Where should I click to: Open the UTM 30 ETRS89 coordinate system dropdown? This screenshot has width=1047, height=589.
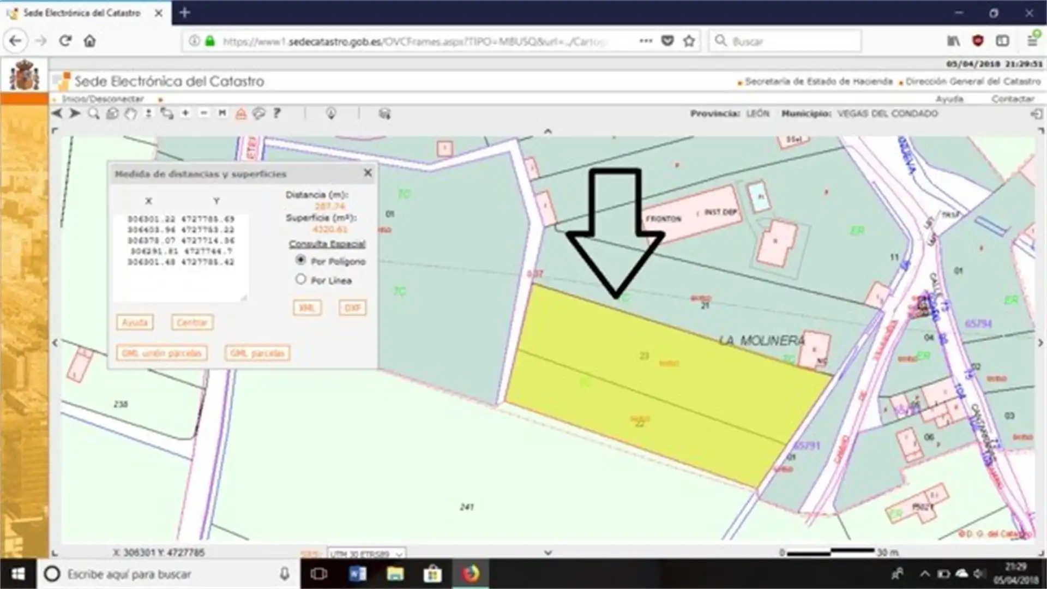[x=366, y=554]
